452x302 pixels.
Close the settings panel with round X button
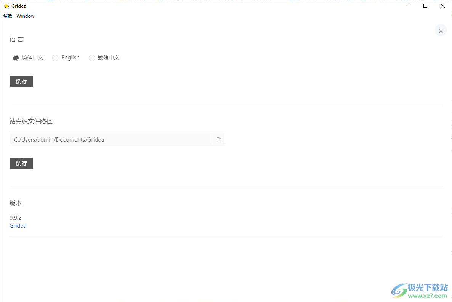(441, 30)
